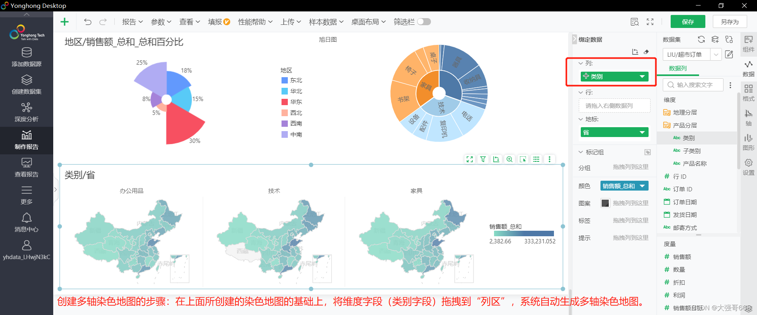Viewport: 757px width, 315px height.
Task: Toggle the 筛选栏 switch
Action: (424, 22)
